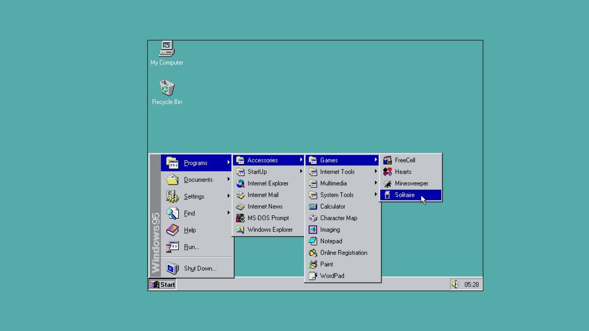Image resolution: width=589 pixels, height=331 pixels.
Task: Click the Recycle Bin label text
Action: [167, 102]
